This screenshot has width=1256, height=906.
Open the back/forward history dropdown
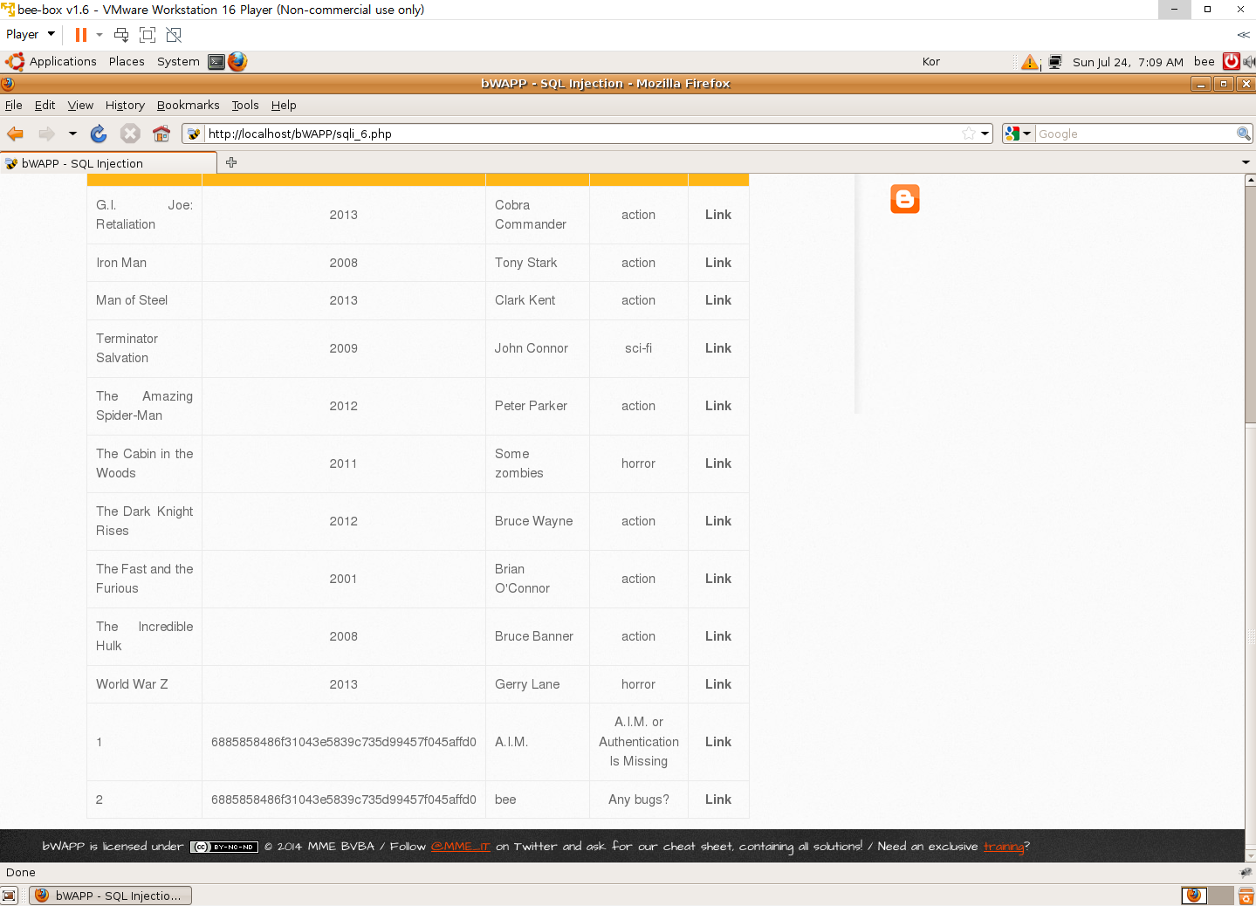[x=72, y=134]
